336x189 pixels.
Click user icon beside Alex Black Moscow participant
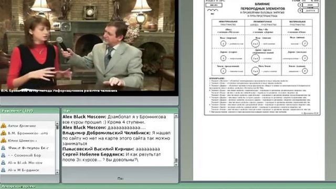click(3, 162)
